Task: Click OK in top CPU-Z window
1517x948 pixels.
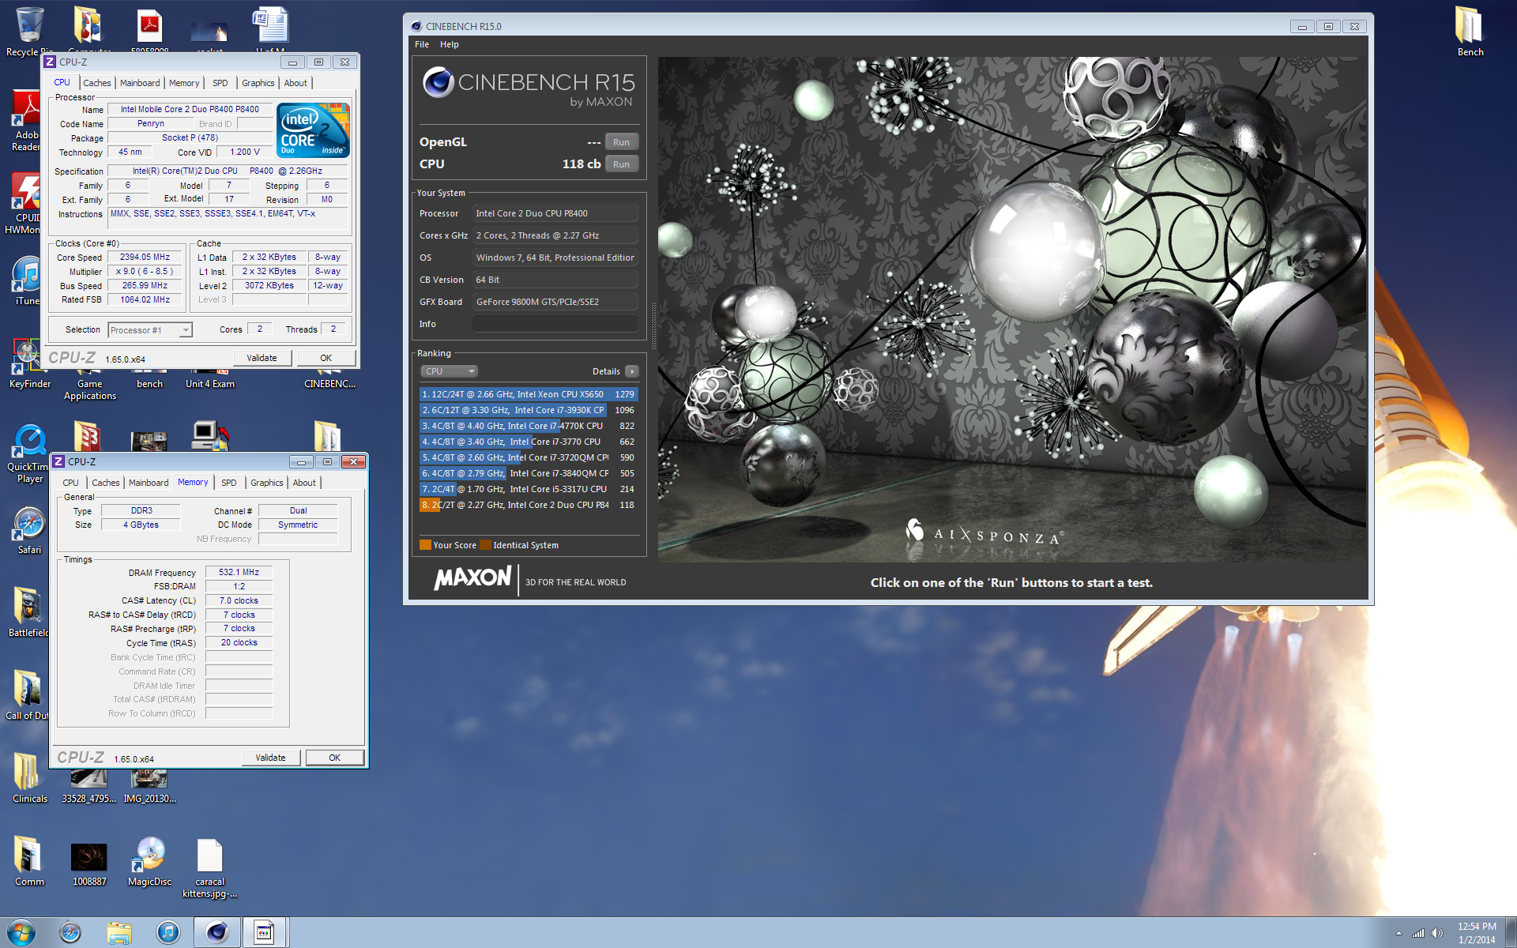Action: click(326, 358)
